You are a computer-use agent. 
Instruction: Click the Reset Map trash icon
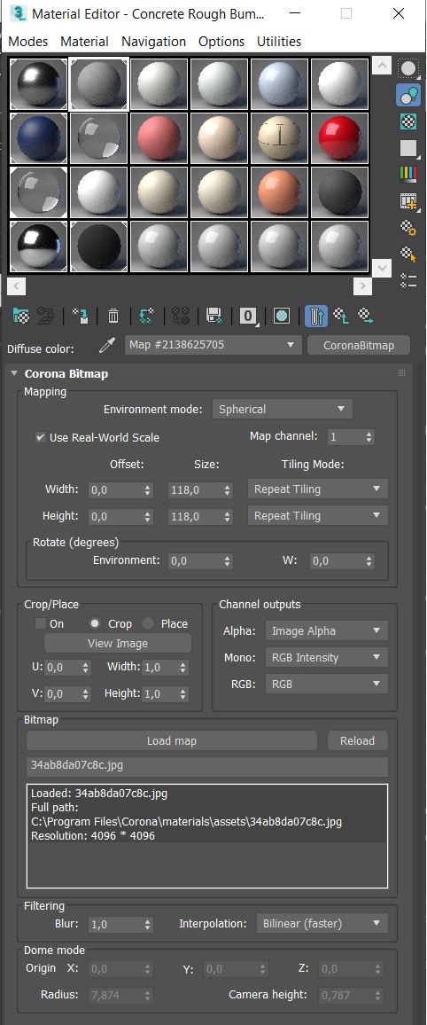[113, 317]
